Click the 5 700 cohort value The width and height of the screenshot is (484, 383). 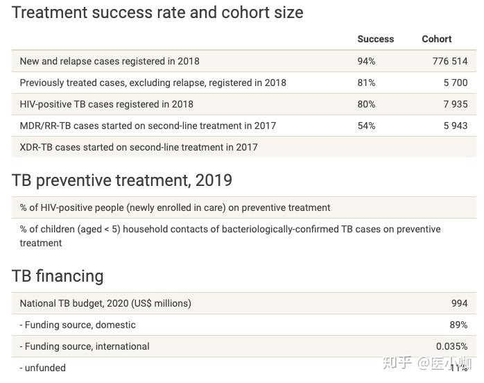tap(456, 83)
